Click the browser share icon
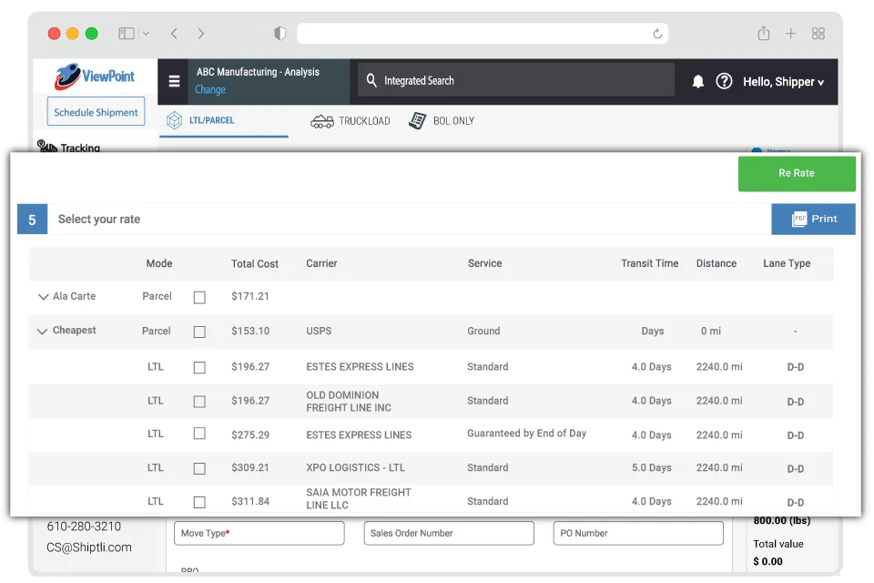The image size is (874, 583). point(763,33)
